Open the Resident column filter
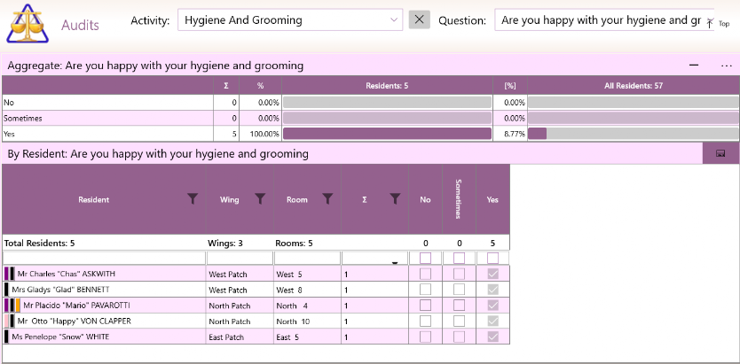The image size is (740, 364). [192, 199]
